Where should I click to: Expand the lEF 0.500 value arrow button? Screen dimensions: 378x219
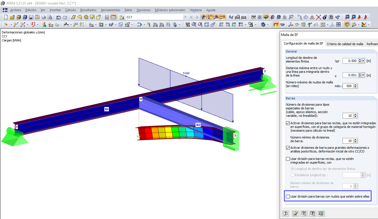pyautogui.click(x=363, y=61)
